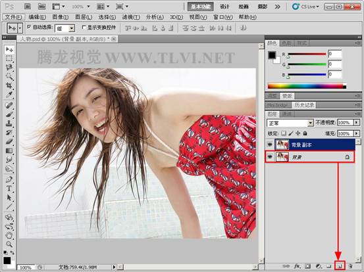
Task: Expand more workspaces chevron
Action: click(277, 7)
